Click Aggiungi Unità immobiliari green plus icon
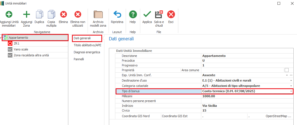This screenshot has width=297, height=125. pyautogui.click(x=9, y=15)
